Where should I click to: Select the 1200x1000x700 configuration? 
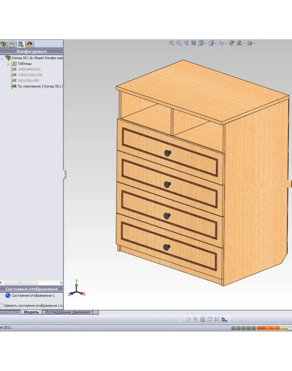(30, 75)
